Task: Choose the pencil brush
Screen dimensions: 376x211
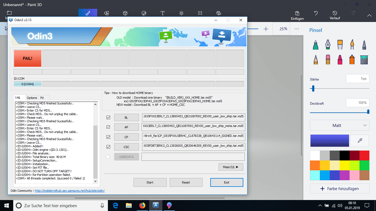Action: 316,59
